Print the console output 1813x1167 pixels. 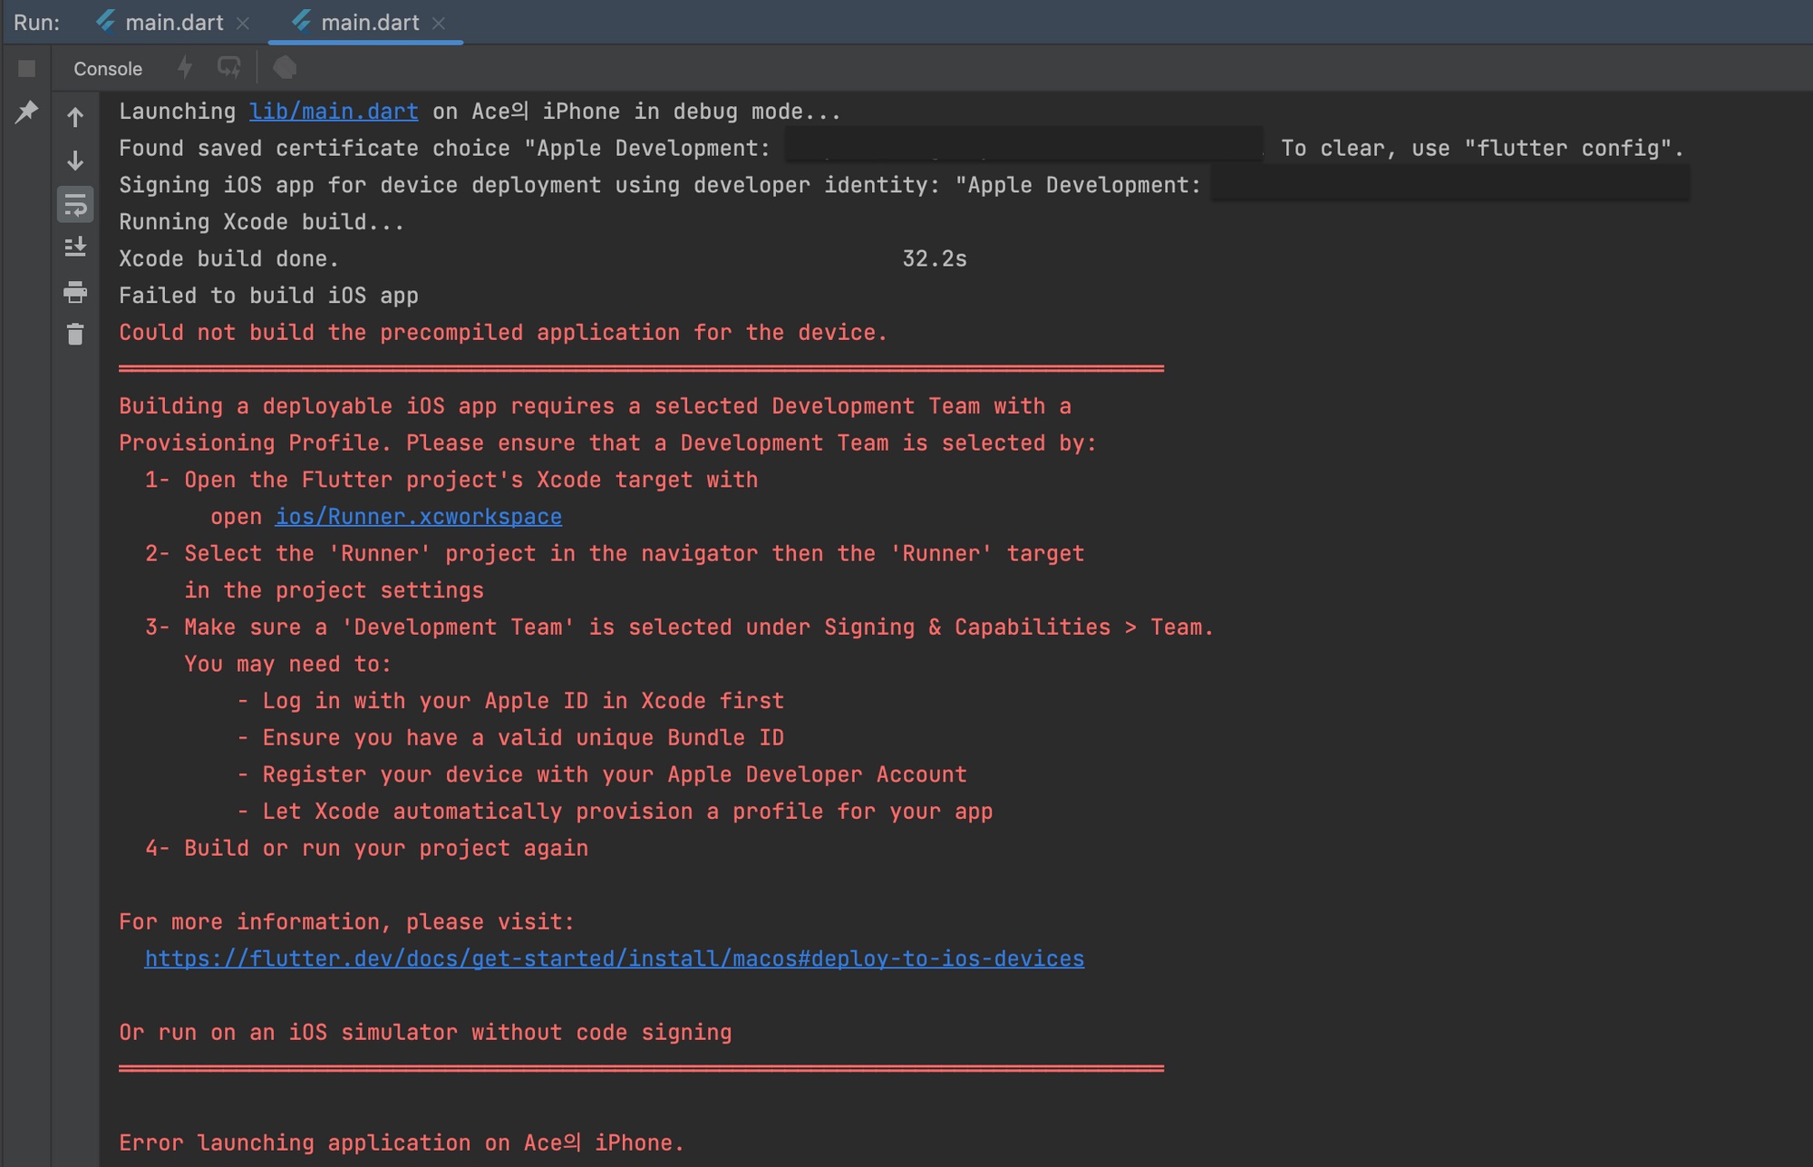(x=75, y=292)
